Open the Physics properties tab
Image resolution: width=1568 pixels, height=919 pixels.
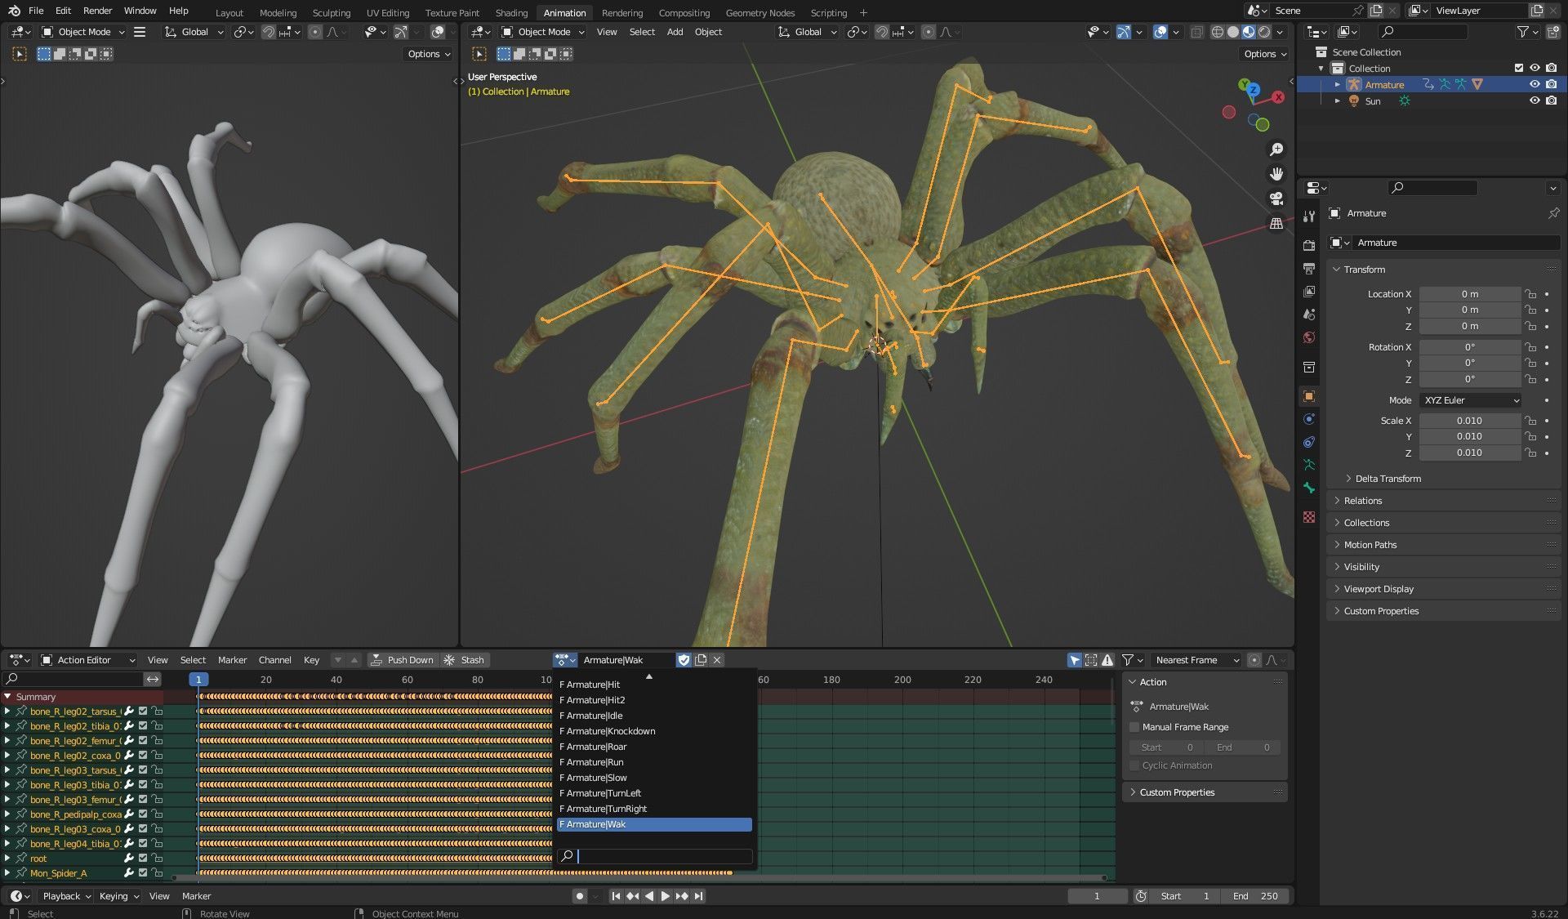1309,419
